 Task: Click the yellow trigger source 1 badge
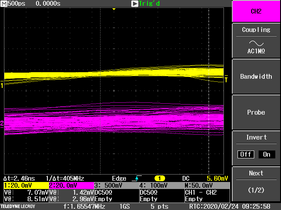point(160,178)
